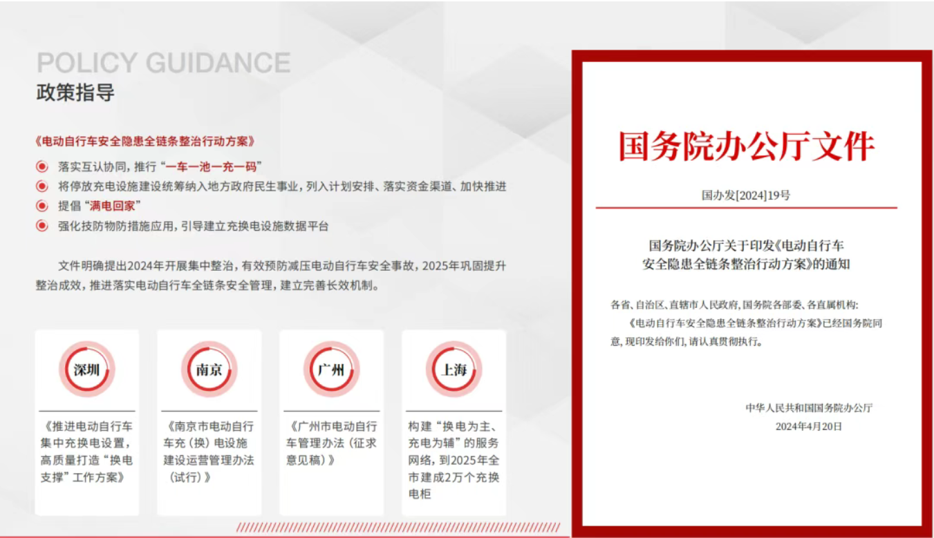Click the document title 国务院办公厅关于印发

(747, 254)
